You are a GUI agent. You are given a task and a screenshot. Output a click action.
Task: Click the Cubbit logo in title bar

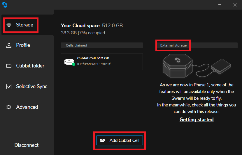pyautogui.click(x=4, y=5)
